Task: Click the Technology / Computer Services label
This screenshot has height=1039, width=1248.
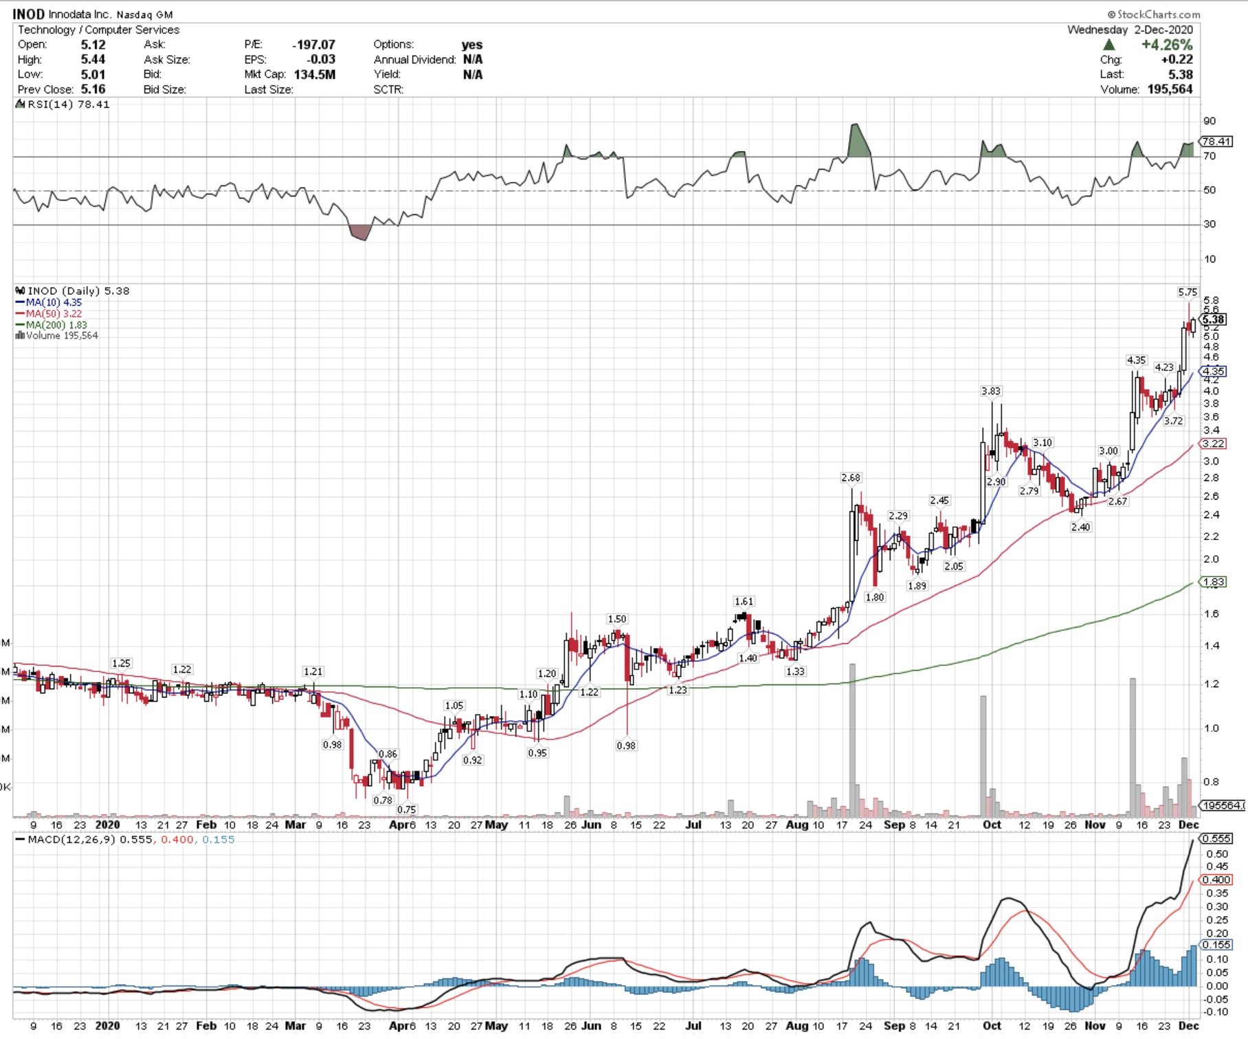Action: [98, 30]
